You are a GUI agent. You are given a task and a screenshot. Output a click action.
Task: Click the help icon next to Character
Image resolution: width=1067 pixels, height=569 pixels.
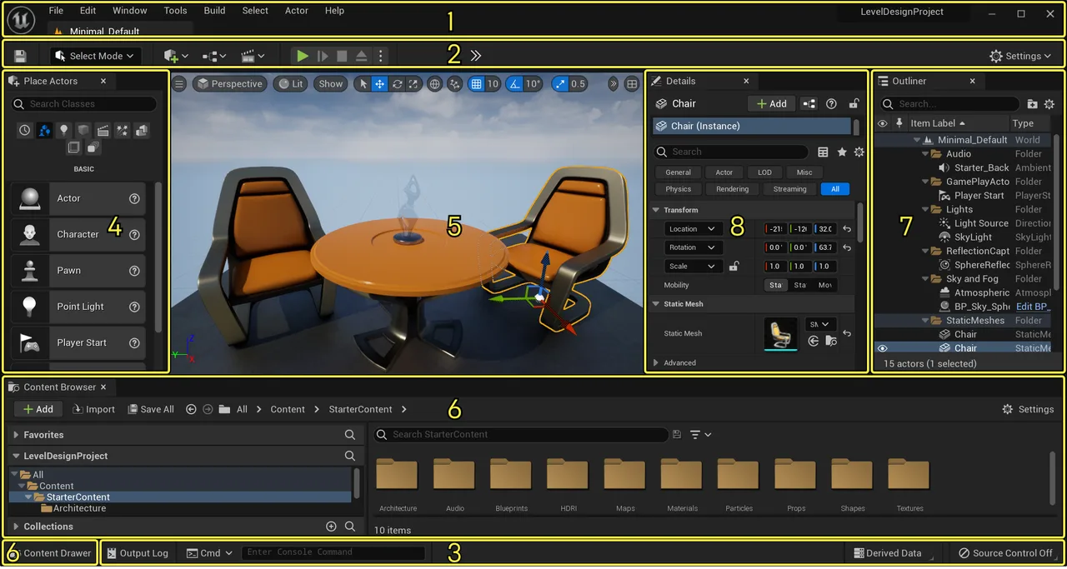click(134, 234)
